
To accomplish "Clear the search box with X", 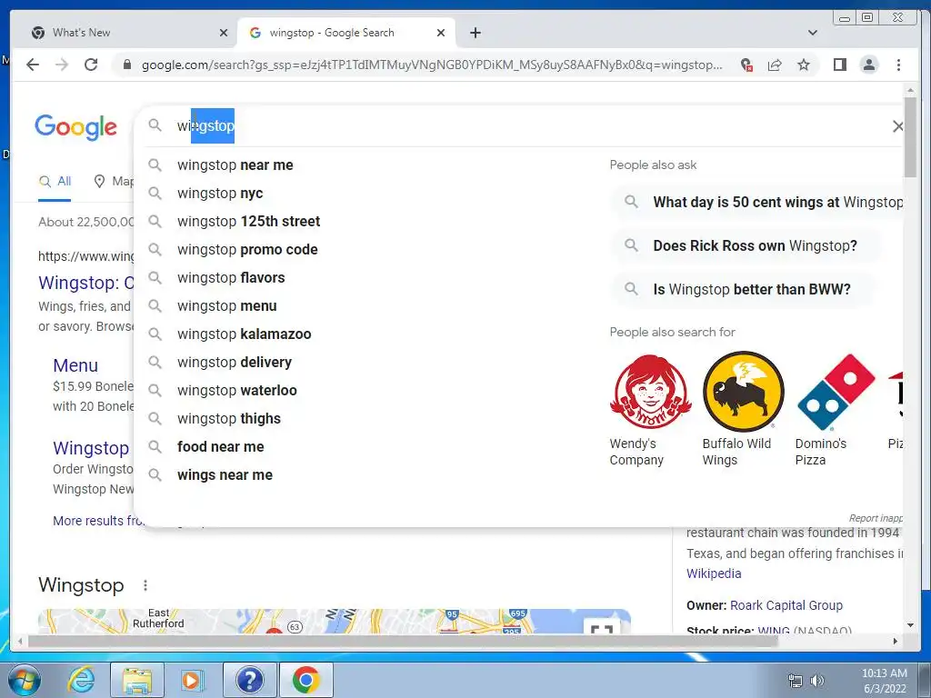I will (x=897, y=125).
